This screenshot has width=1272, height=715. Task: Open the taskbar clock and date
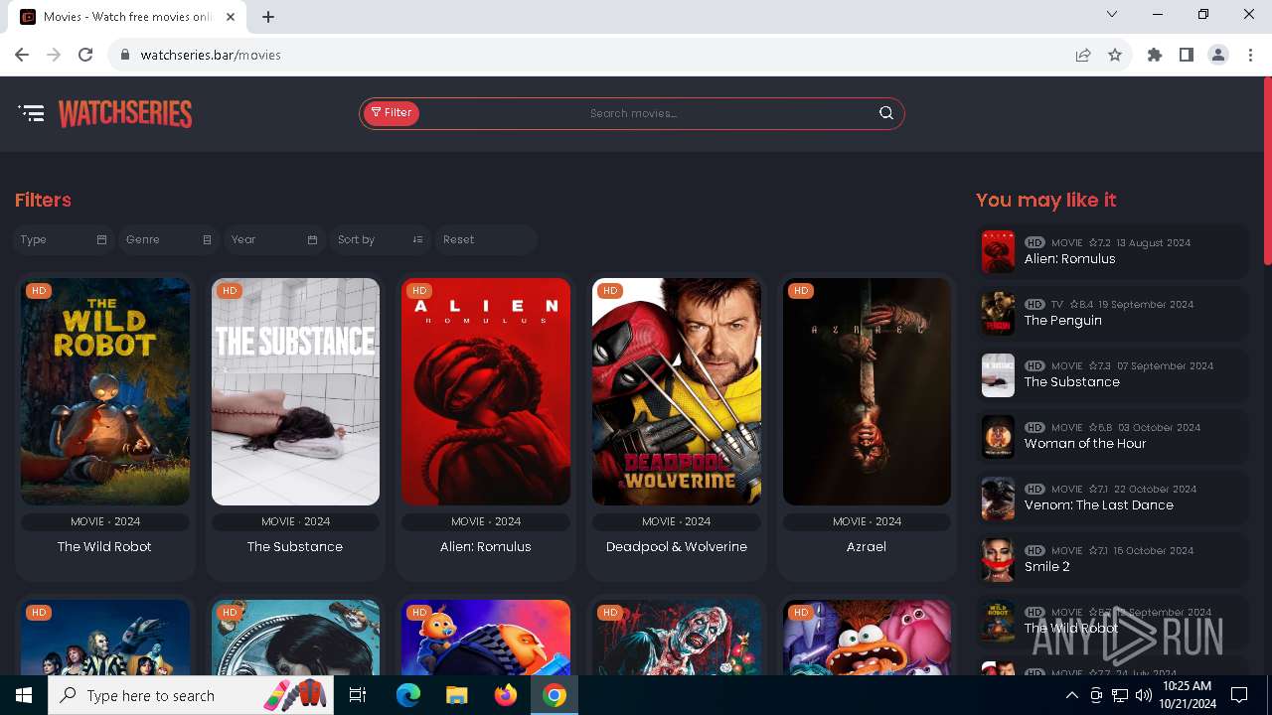click(x=1187, y=695)
